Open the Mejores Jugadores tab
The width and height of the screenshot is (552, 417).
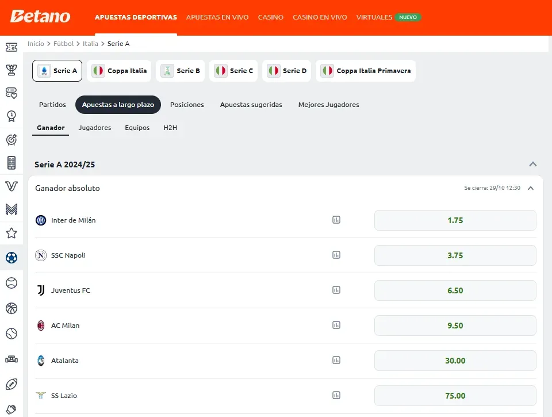point(328,105)
